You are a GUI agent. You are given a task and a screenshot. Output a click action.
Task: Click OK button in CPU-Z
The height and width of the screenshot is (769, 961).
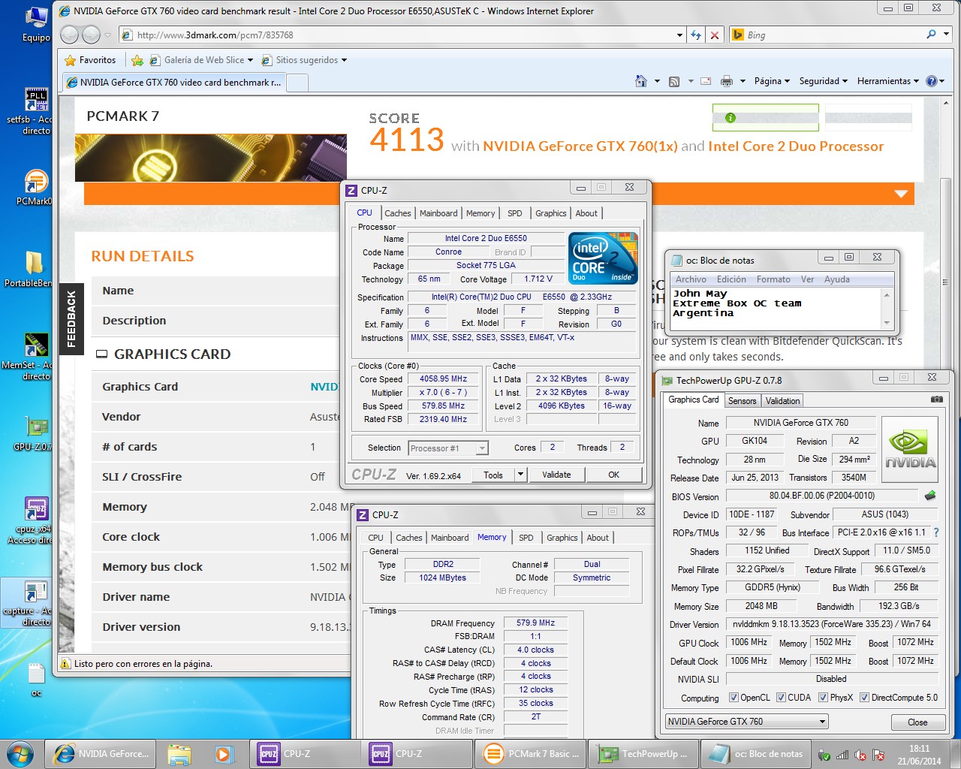coord(613,475)
